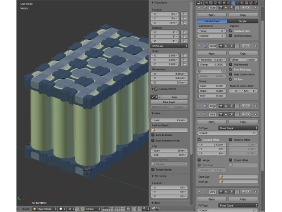
Task: Delete the Edge Split modifier with its X
Action: click(255, 106)
